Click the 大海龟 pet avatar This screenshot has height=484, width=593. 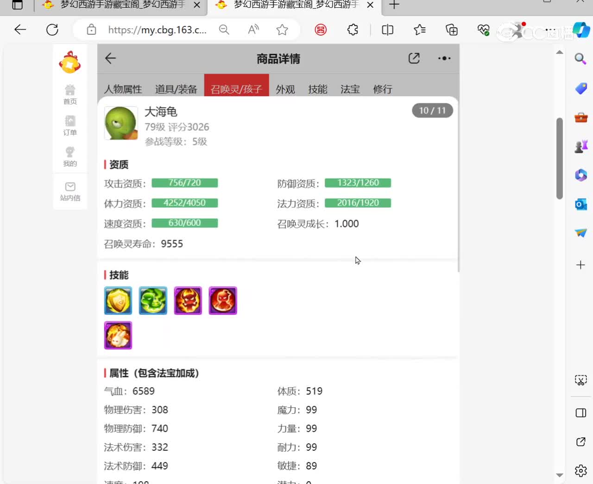click(x=121, y=123)
